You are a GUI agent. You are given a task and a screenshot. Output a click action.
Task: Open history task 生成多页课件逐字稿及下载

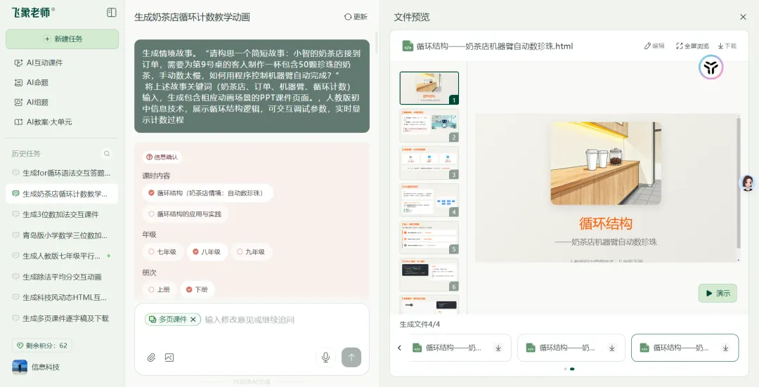62,318
